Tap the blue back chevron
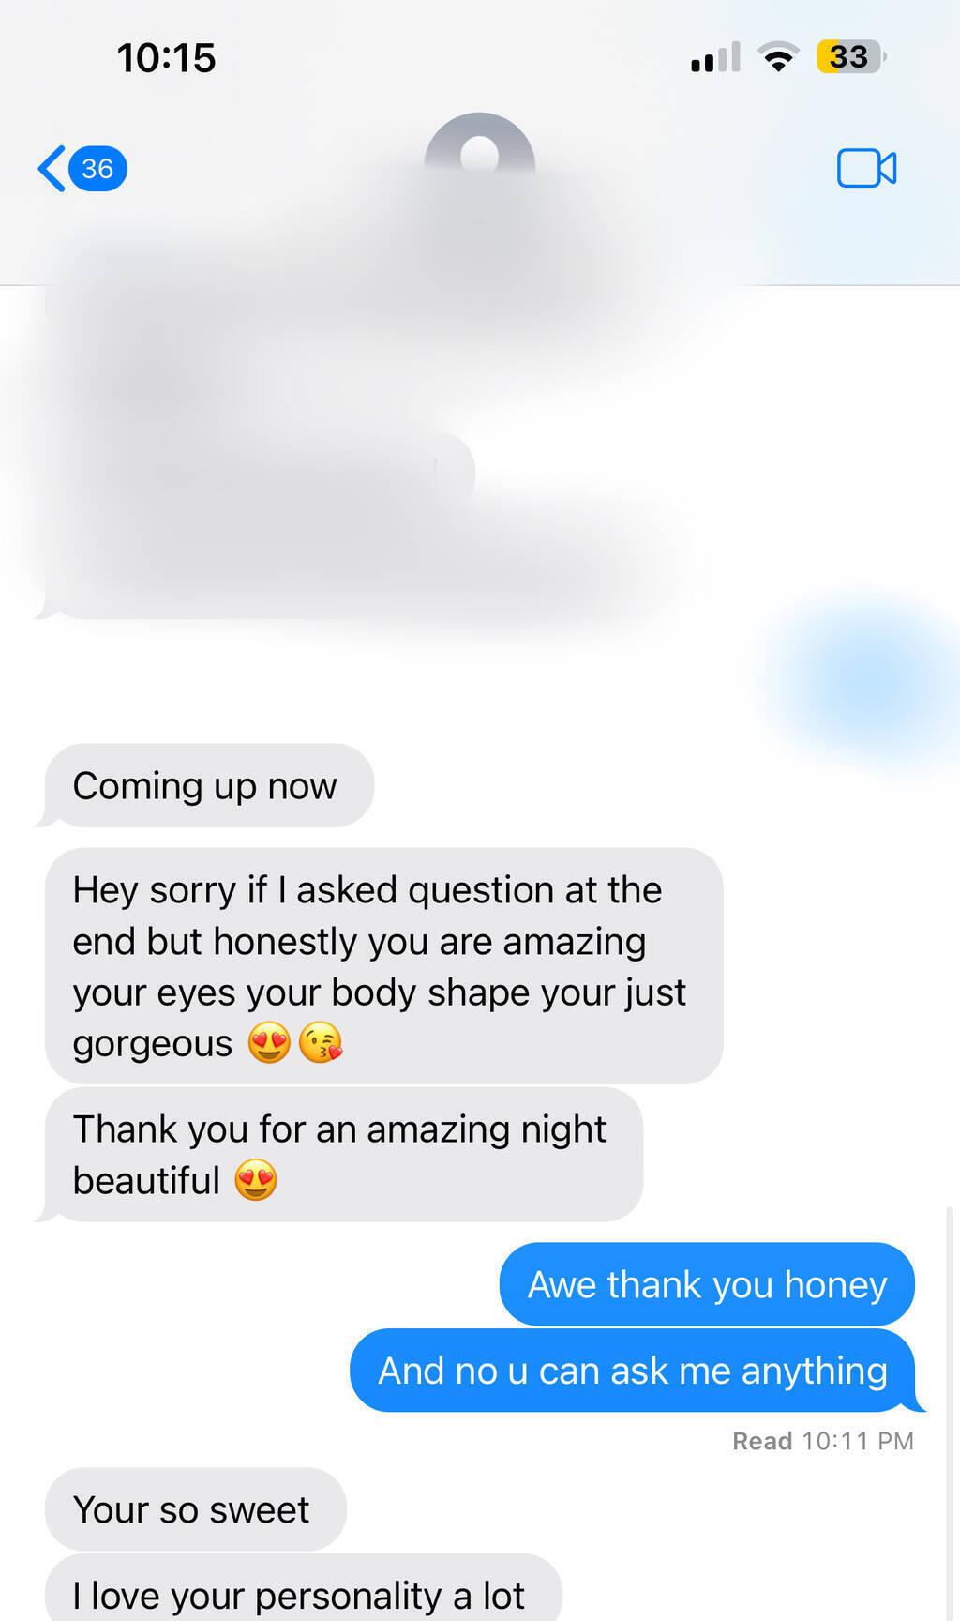Image resolution: width=960 pixels, height=1621 pixels. [x=52, y=168]
